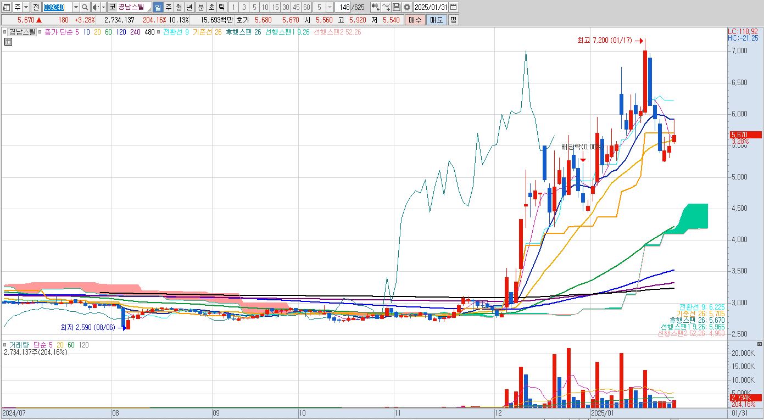This screenshot has height=420, width=764.
Task: Switch to the minute 분 period
Action: point(200,7)
